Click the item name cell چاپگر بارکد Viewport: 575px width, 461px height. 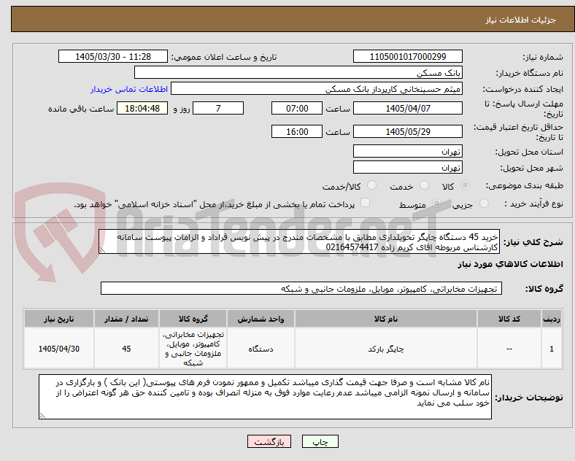click(386, 349)
